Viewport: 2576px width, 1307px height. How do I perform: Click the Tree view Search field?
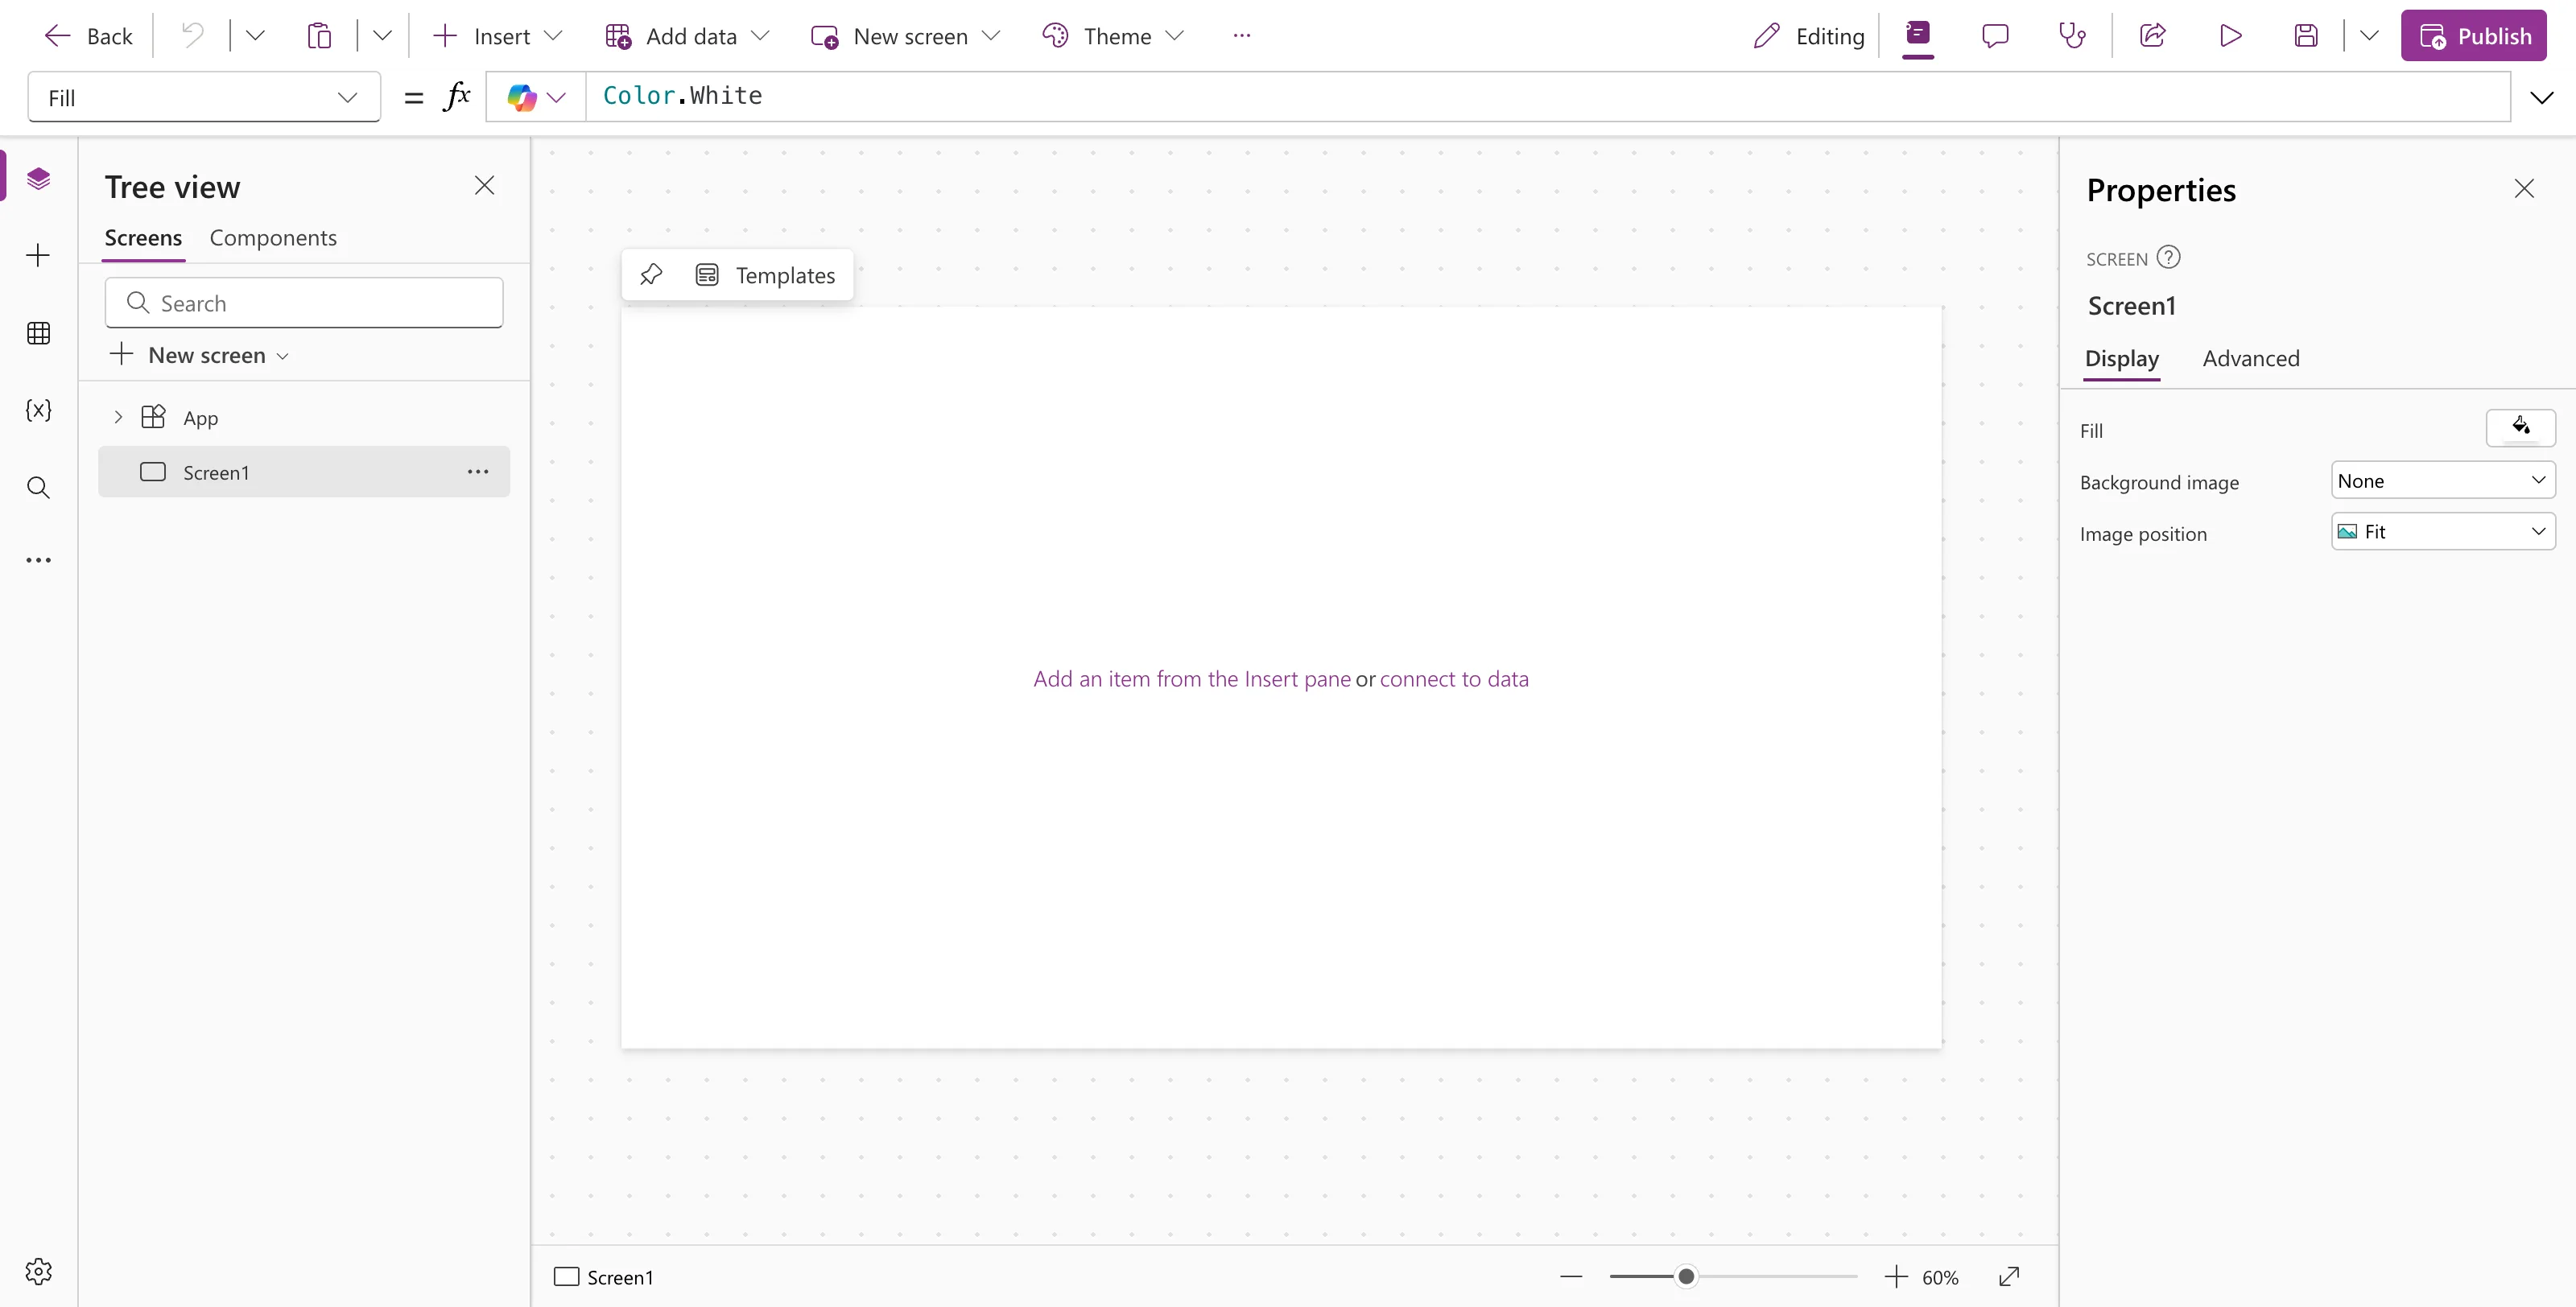304,302
